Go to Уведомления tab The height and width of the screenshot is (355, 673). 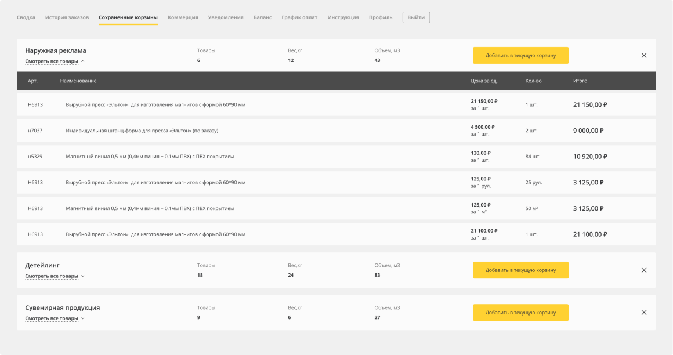pos(226,17)
